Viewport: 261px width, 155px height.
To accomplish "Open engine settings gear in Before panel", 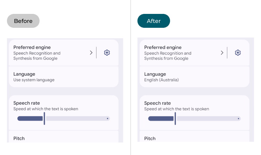I will coord(107,52).
